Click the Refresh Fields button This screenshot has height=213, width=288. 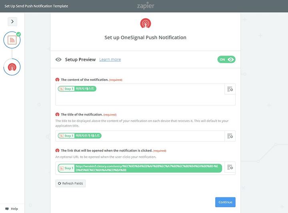tap(70, 183)
